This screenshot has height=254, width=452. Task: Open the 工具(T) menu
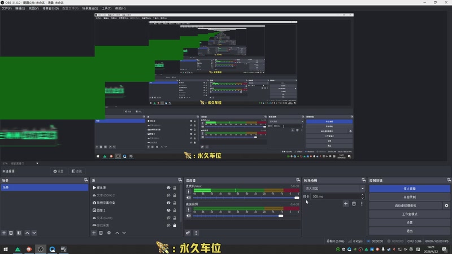(x=106, y=8)
